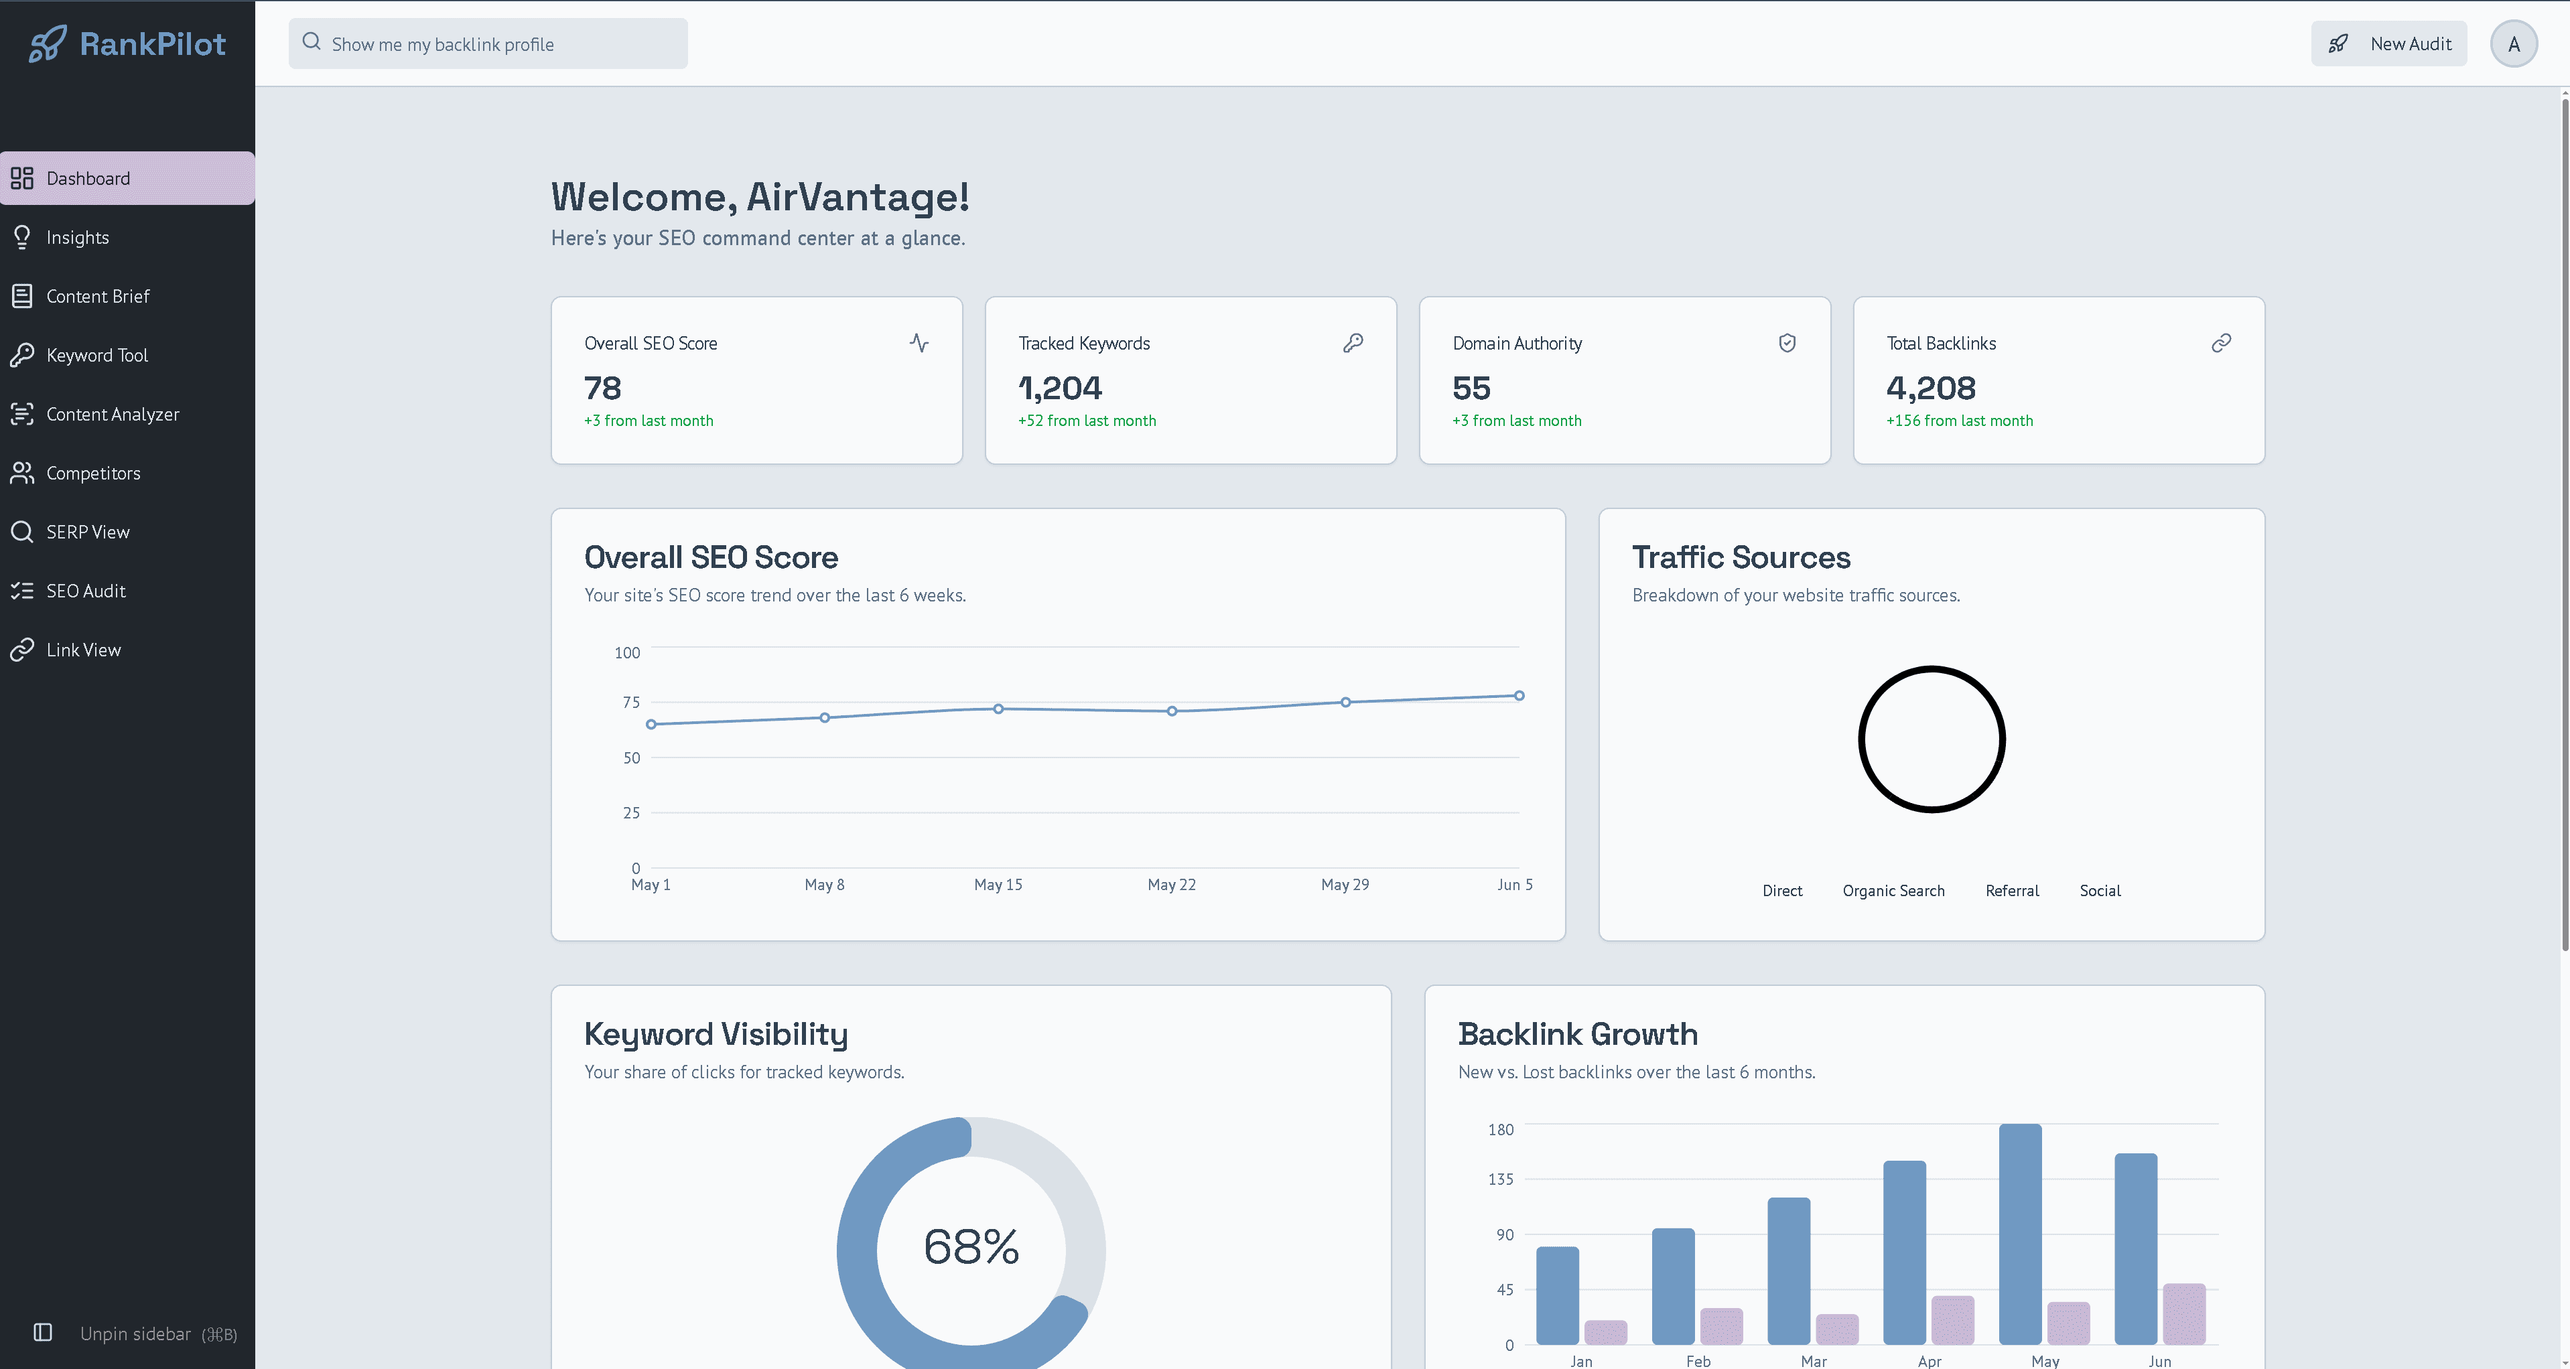Open the Keyword Tool page
Viewport: 2570px width, 1369px height.
tap(128, 355)
